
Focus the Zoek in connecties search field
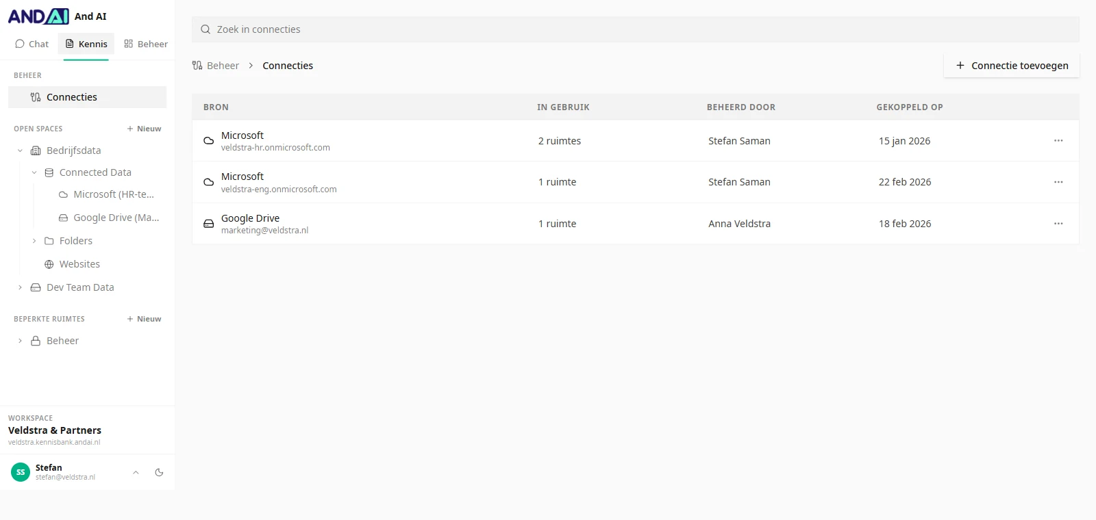point(636,29)
